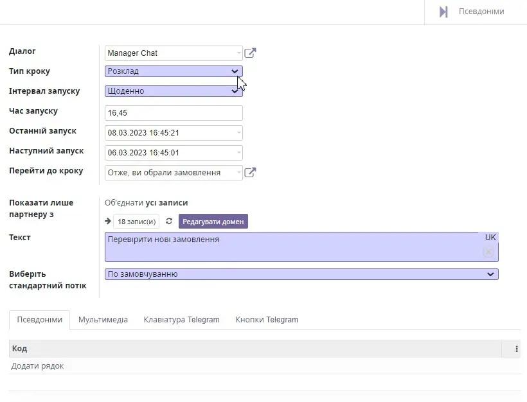
Task: Expand the Тип кроку dropdown
Action: click(174, 71)
